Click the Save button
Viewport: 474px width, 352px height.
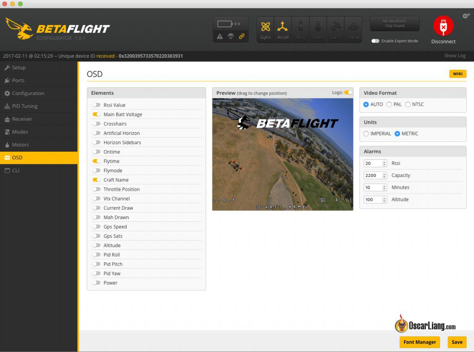pos(457,342)
